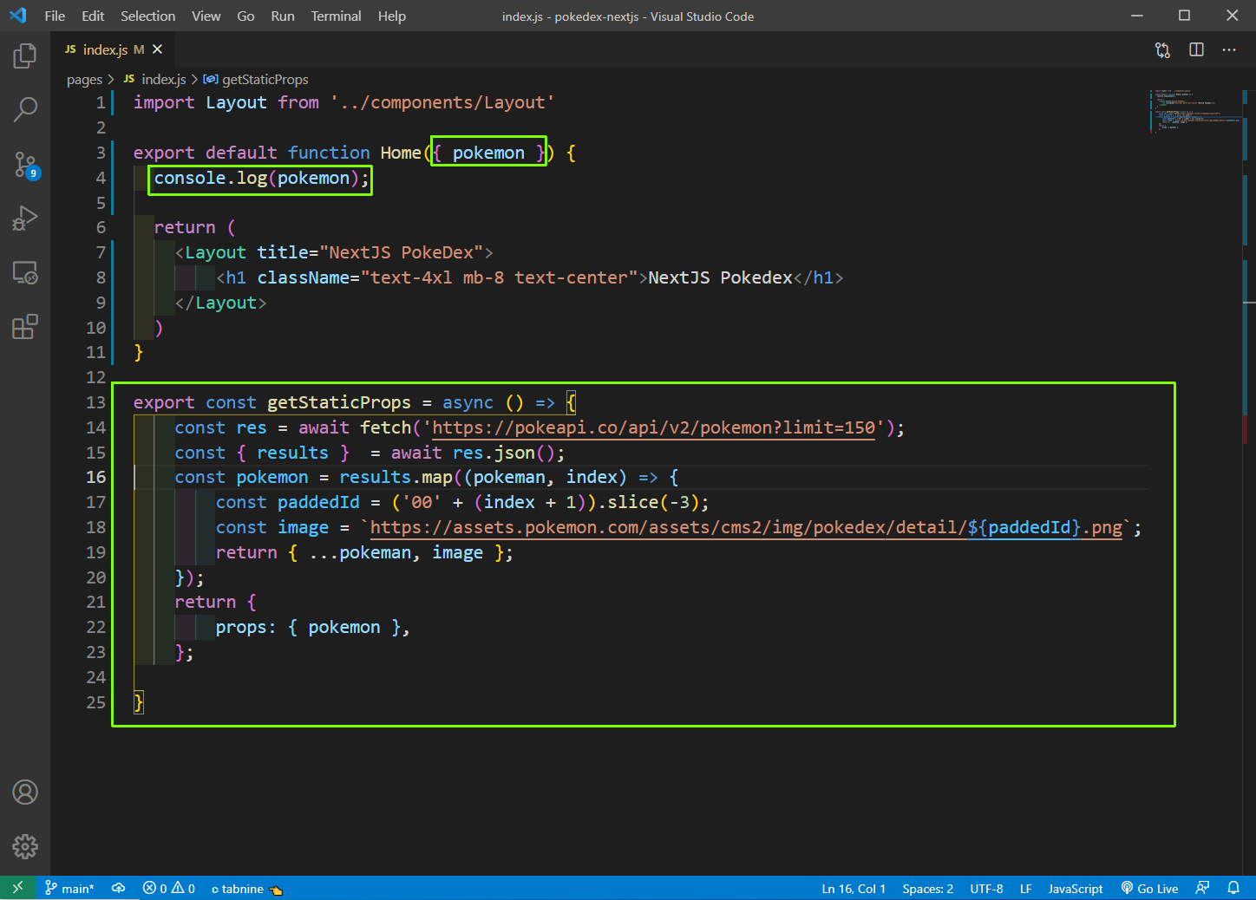Open the Run and Debug view
1256x900 pixels.
point(25,218)
